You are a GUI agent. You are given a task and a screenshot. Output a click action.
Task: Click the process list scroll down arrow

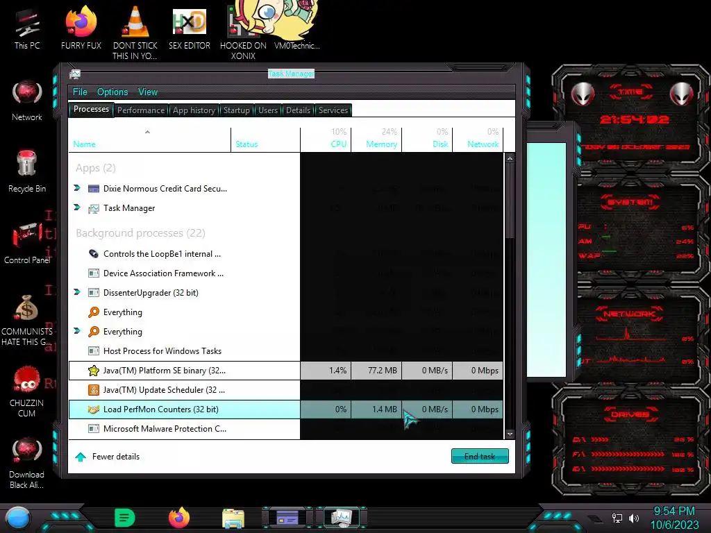(x=510, y=434)
